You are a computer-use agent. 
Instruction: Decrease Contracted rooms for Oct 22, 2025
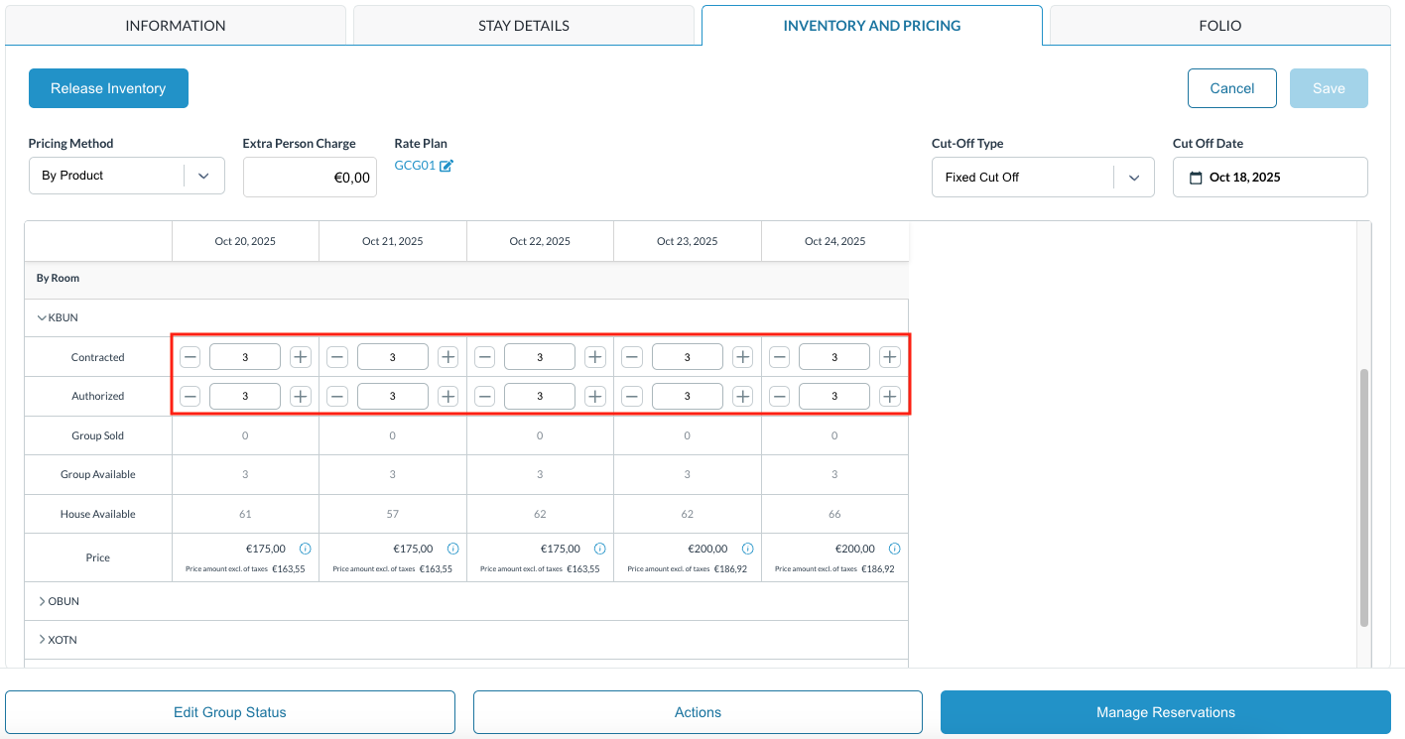[484, 357]
